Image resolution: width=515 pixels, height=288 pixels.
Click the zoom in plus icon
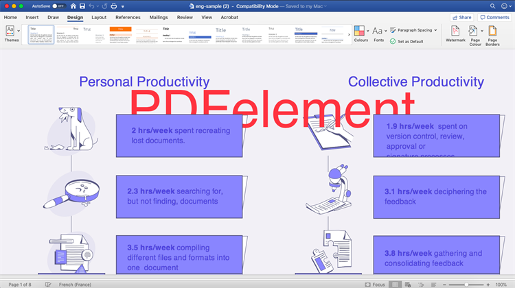[488, 285]
